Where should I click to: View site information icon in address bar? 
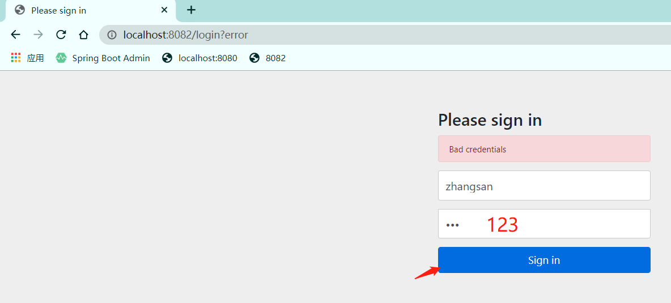point(112,35)
